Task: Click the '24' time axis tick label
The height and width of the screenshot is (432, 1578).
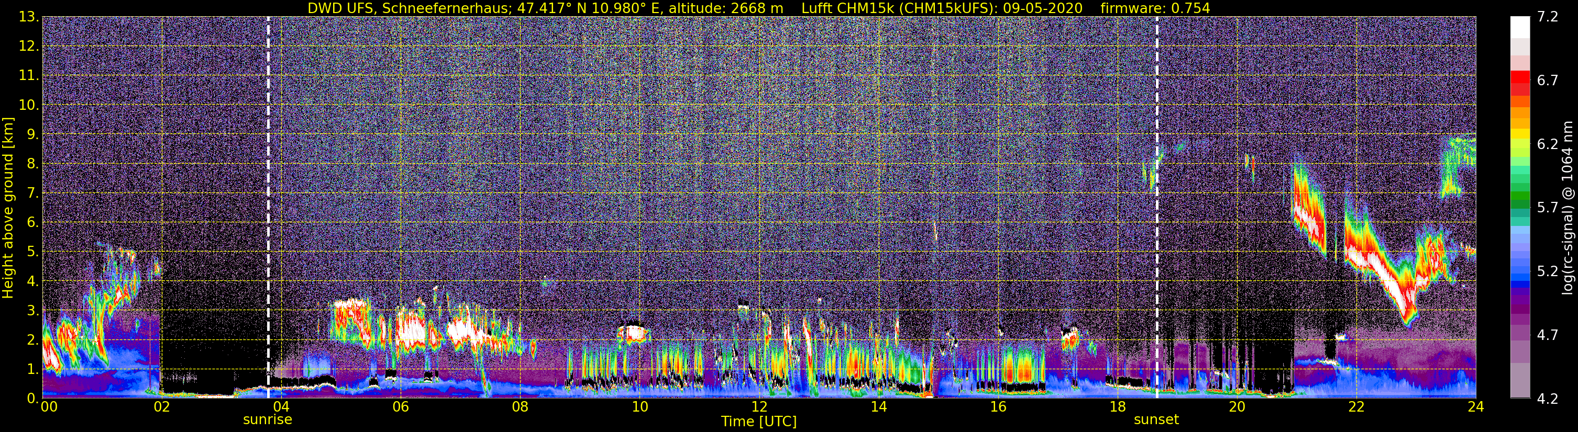Action: 1476,407
